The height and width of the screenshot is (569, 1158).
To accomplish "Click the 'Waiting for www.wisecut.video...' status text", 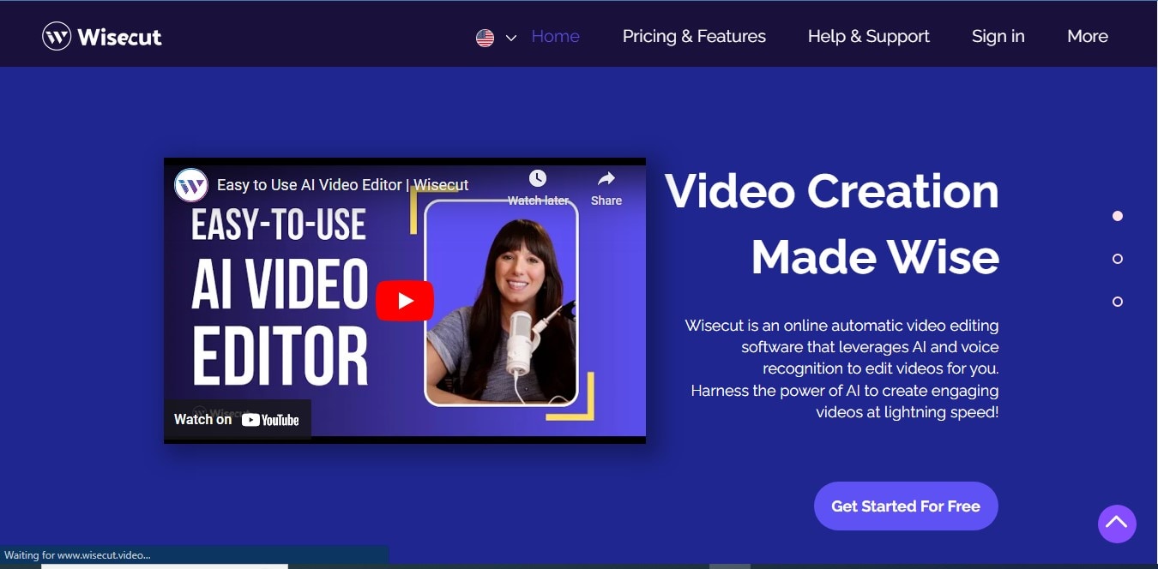I will [76, 555].
